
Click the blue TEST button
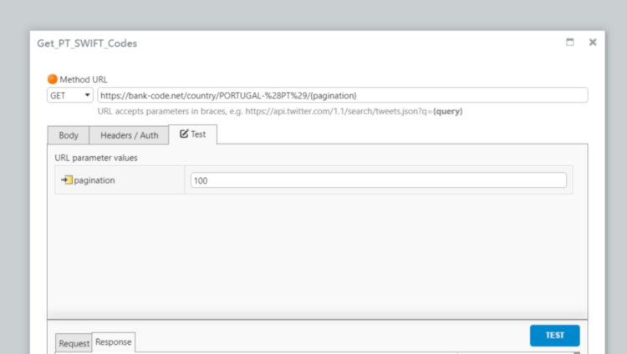[x=554, y=336]
